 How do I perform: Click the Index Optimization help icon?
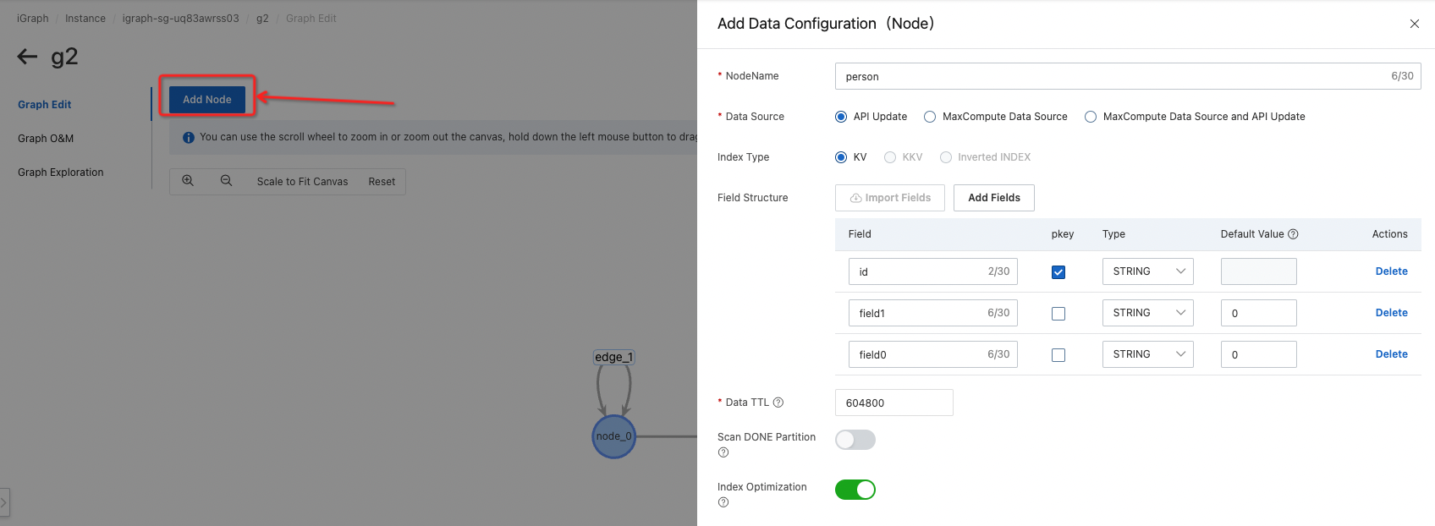click(723, 502)
